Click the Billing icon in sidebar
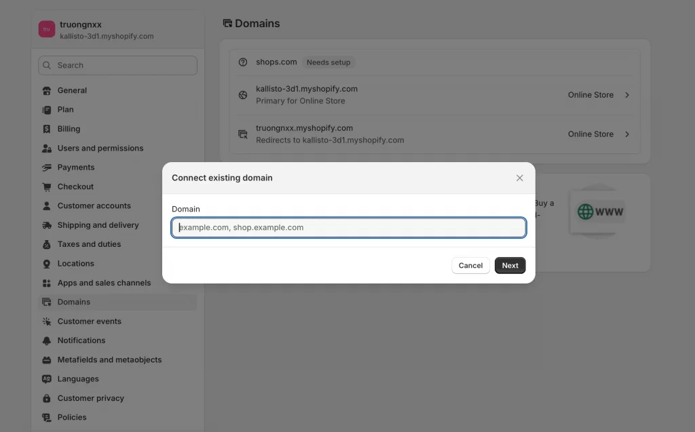This screenshot has width=695, height=432. [x=47, y=129]
